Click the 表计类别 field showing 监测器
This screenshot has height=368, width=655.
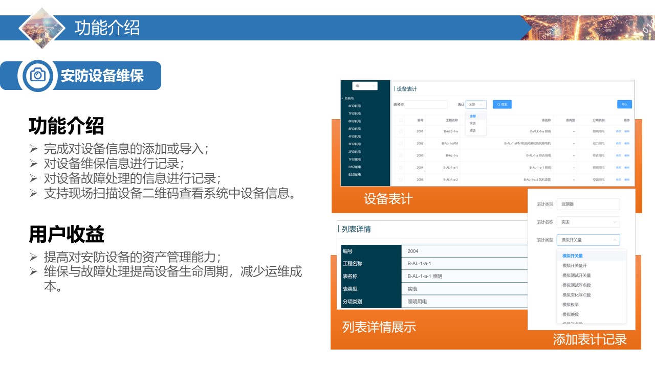point(588,204)
